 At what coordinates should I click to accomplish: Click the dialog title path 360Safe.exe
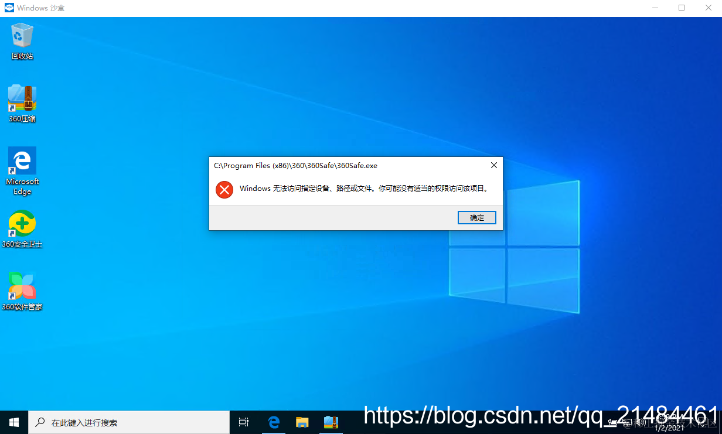click(x=295, y=166)
